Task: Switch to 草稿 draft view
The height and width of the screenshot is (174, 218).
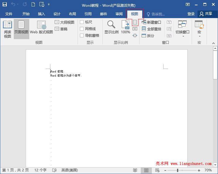Action: (61, 29)
